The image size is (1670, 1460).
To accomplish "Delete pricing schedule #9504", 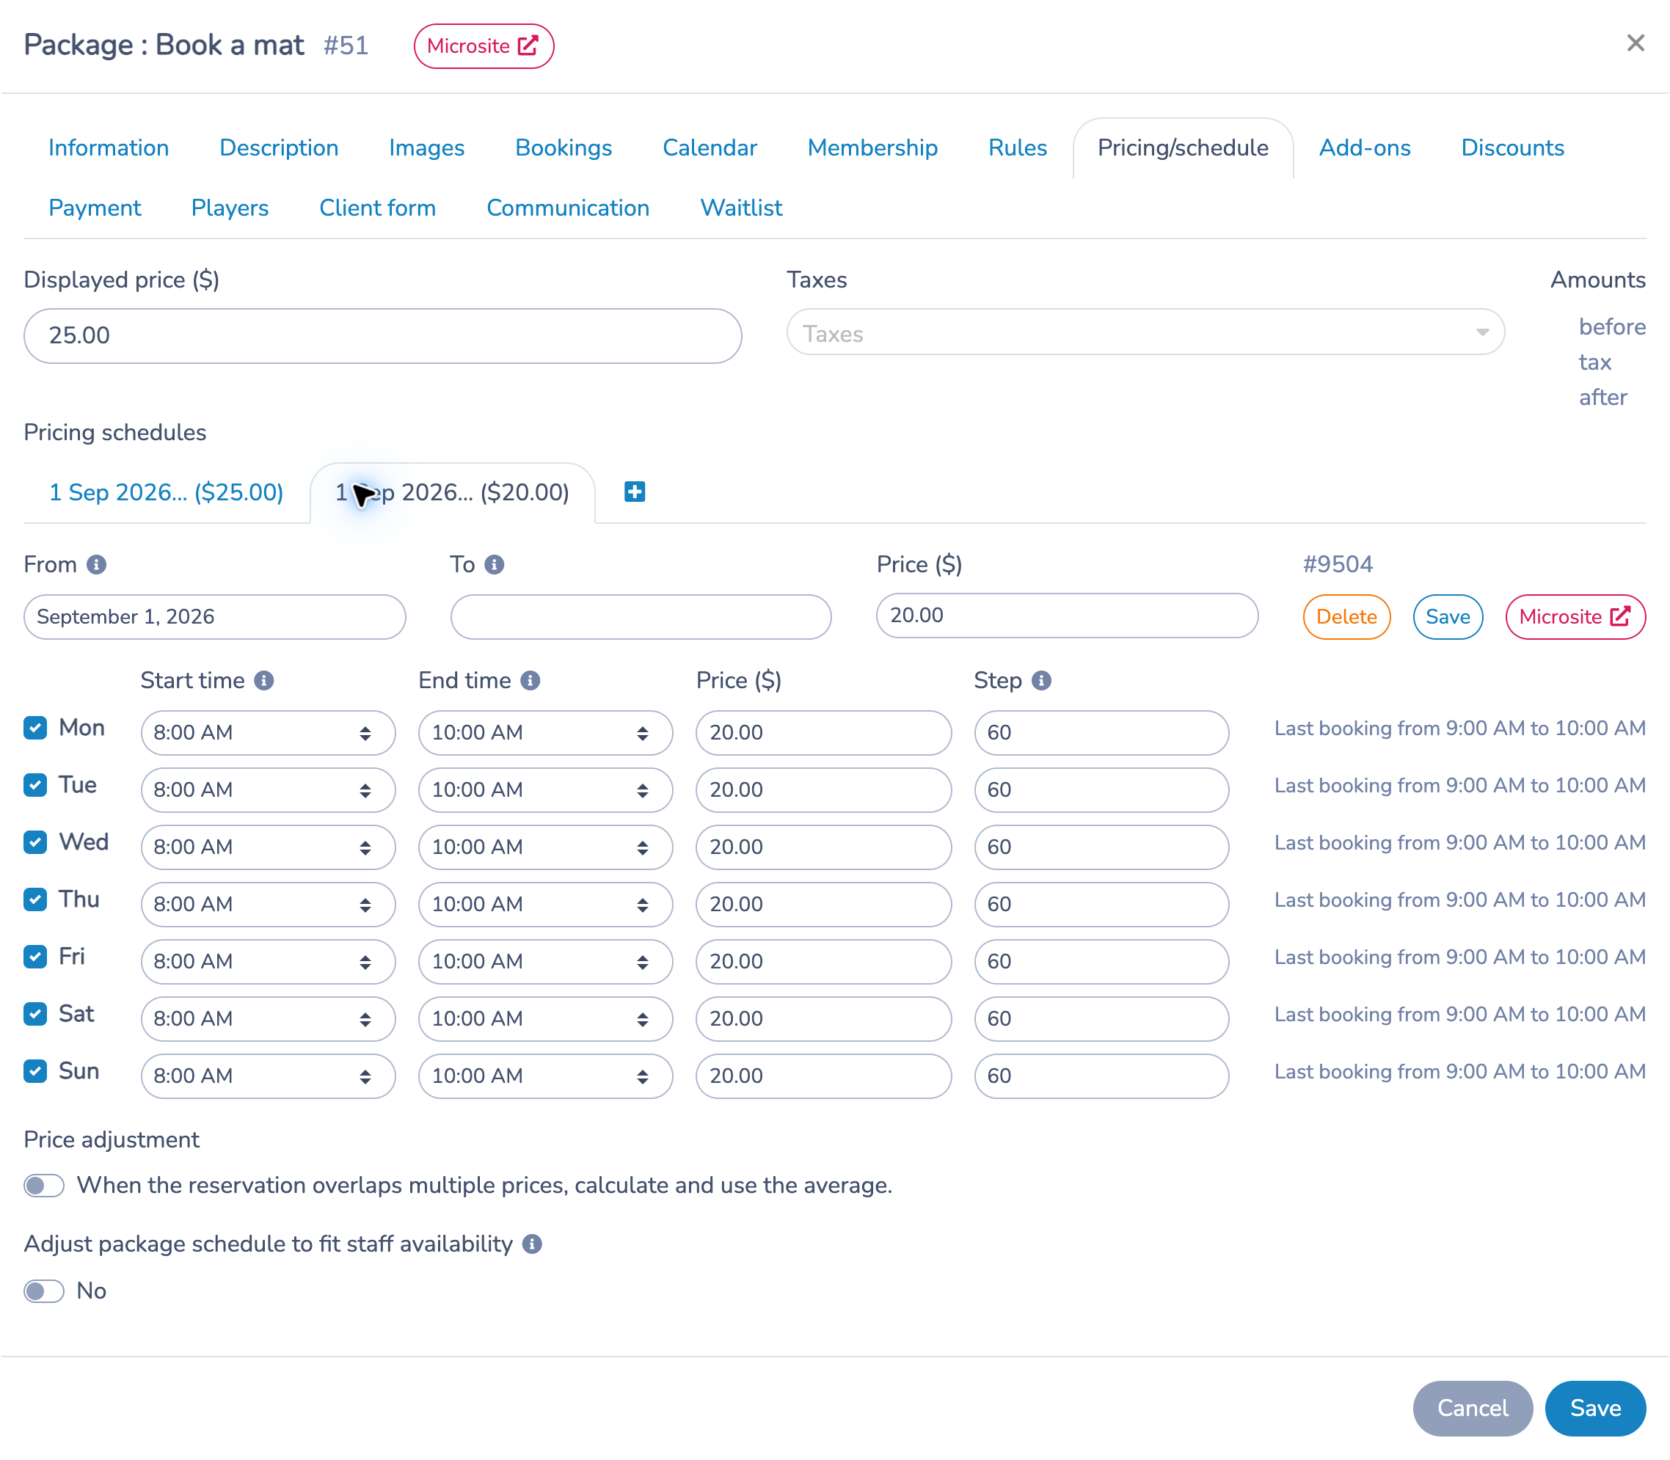I will point(1346,617).
